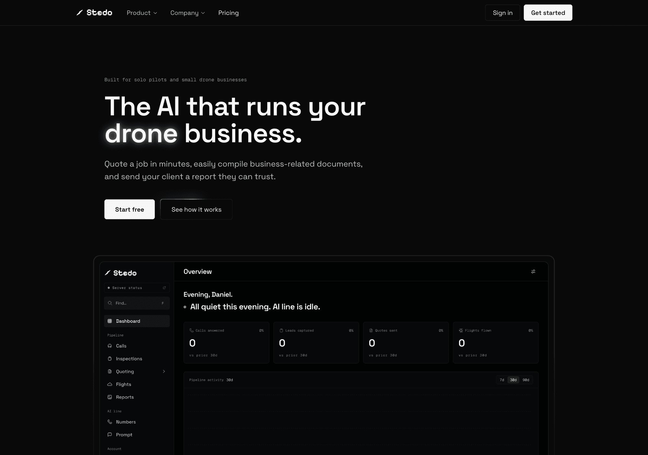
Task: Expand the Quoting submenu chevron
Action: click(164, 371)
